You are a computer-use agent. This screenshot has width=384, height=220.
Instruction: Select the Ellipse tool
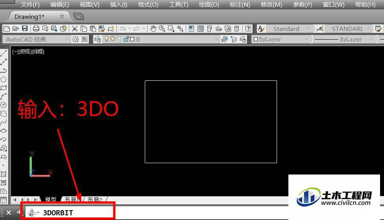[x=4, y=131]
